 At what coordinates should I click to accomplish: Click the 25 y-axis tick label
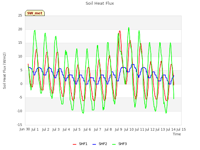[x=20, y=16]
